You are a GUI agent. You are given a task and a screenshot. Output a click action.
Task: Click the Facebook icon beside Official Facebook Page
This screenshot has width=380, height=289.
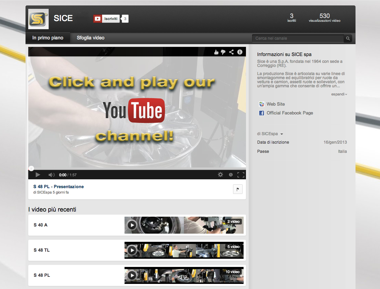click(x=262, y=113)
